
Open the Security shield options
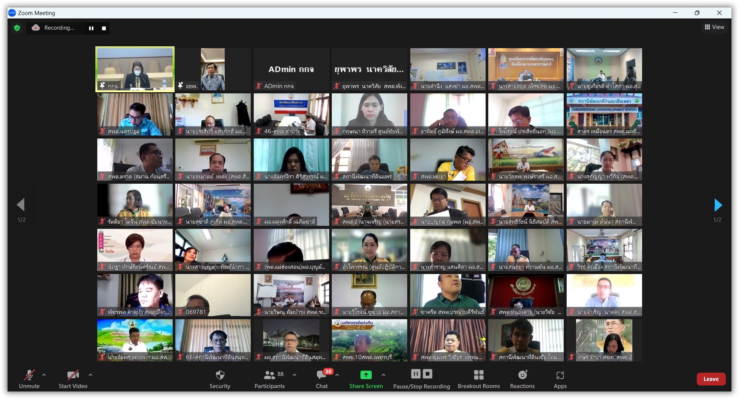pos(220,379)
